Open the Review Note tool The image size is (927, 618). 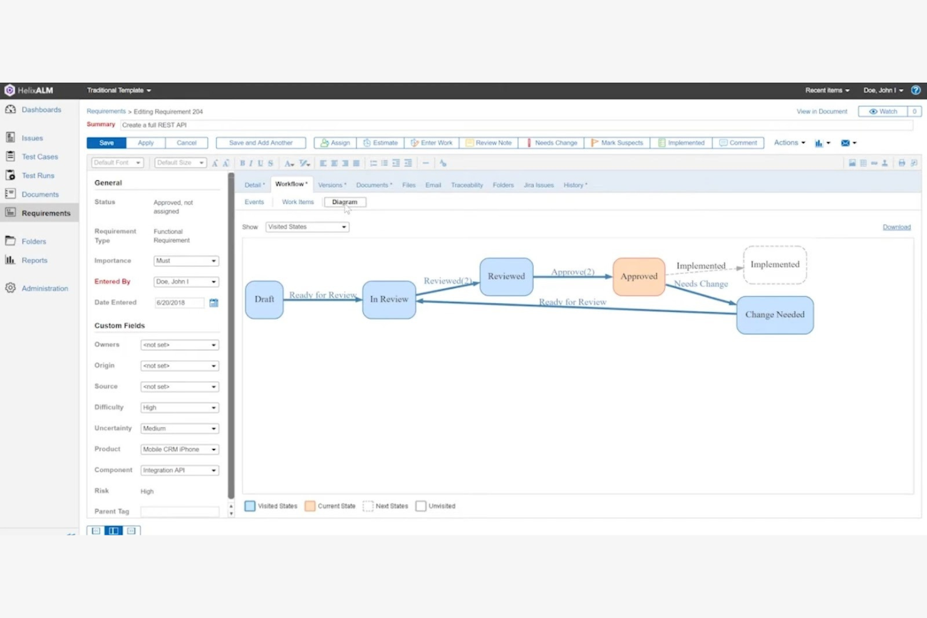click(x=489, y=142)
